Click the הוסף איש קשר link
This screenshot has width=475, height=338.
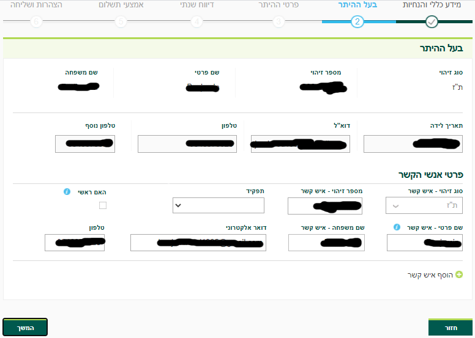coord(430,275)
